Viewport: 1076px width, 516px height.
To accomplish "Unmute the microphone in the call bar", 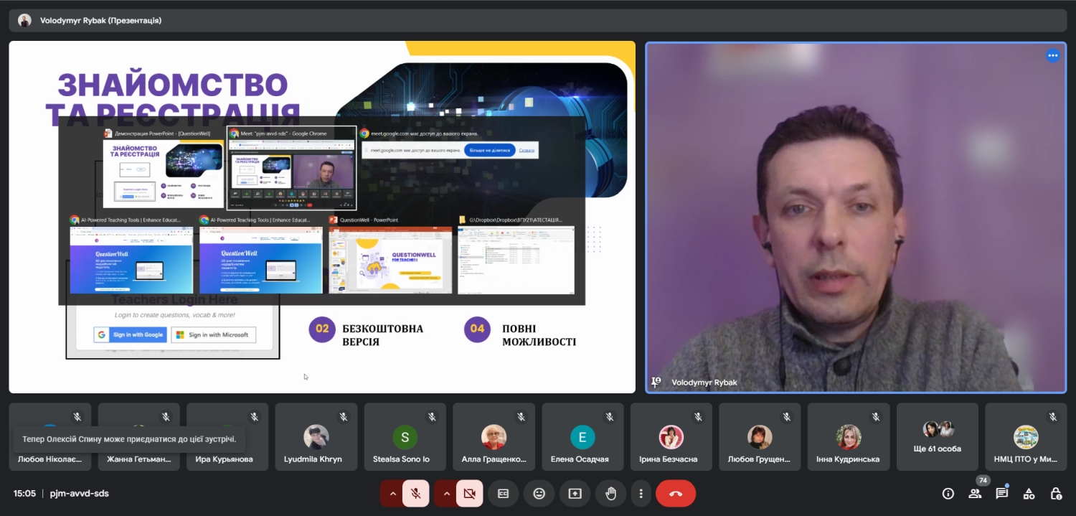I will [415, 493].
